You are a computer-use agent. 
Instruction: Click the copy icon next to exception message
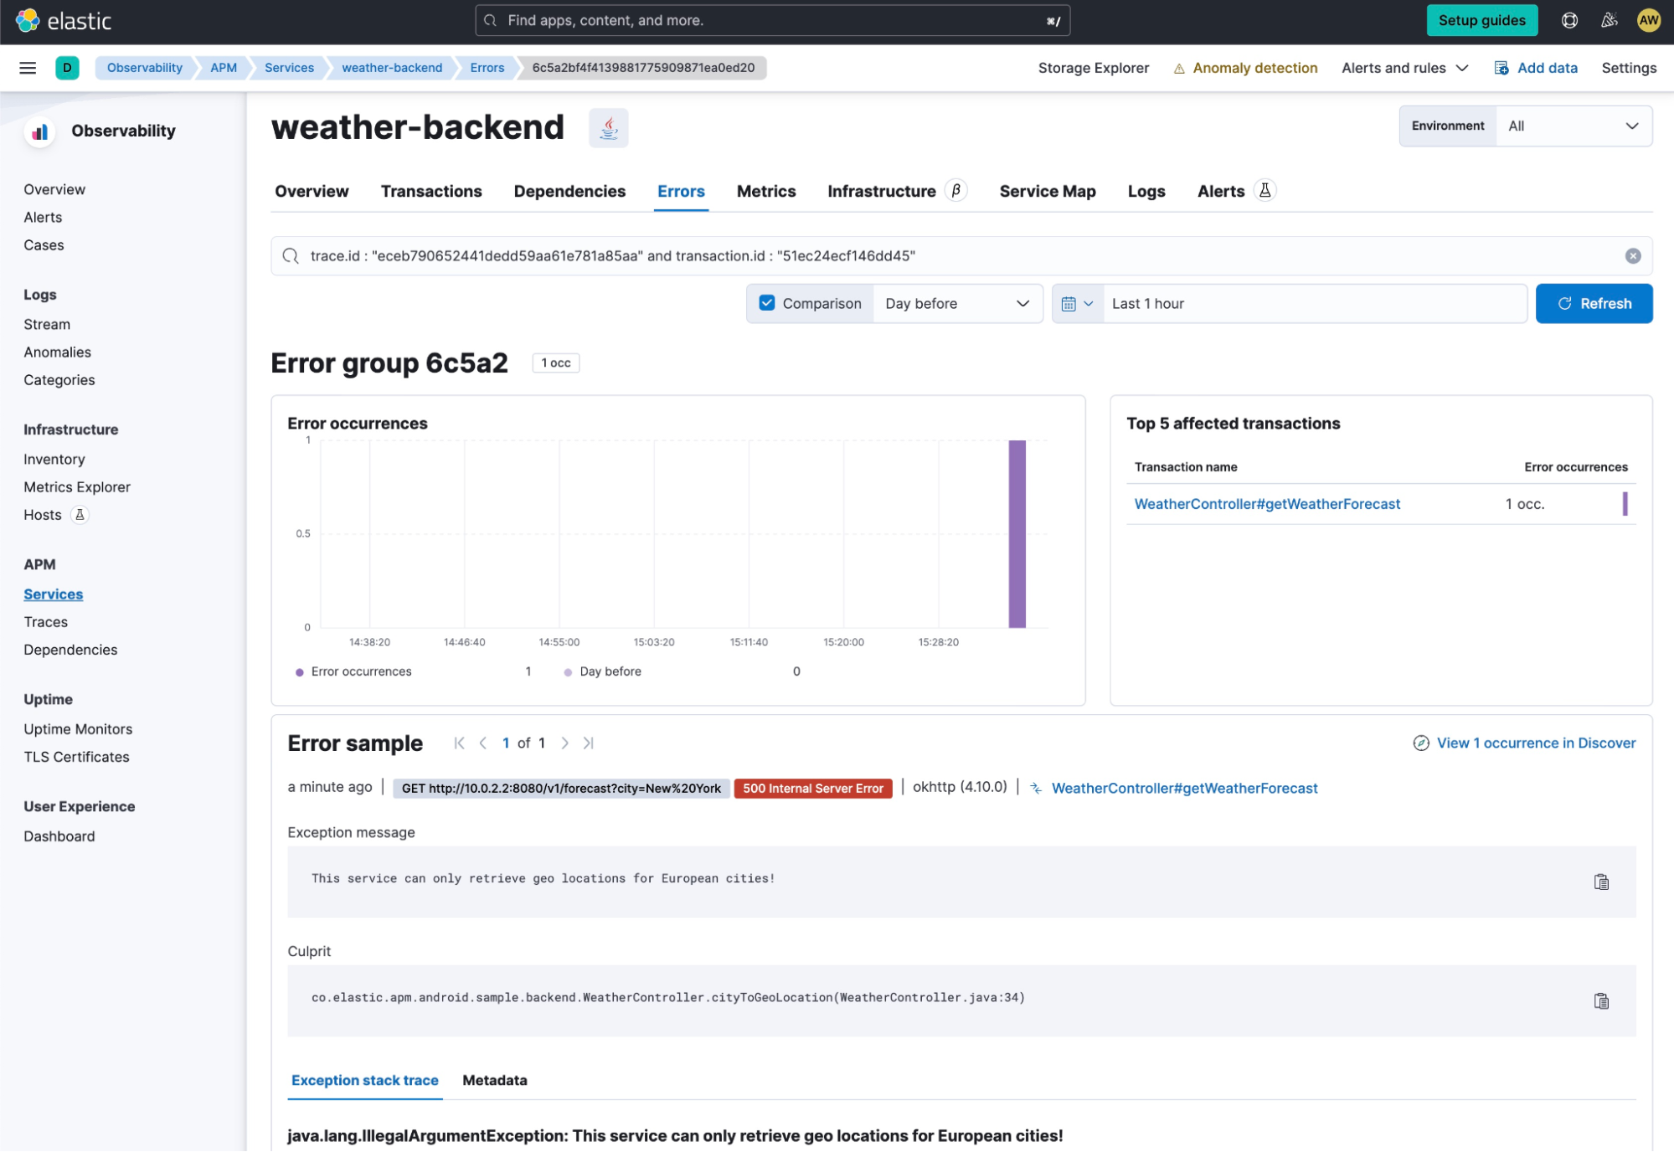pos(1601,882)
